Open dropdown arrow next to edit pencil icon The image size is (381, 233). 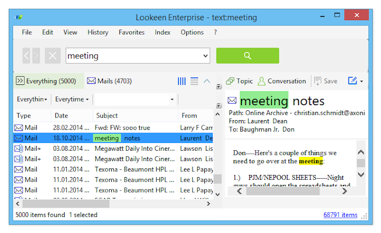[x=361, y=81]
